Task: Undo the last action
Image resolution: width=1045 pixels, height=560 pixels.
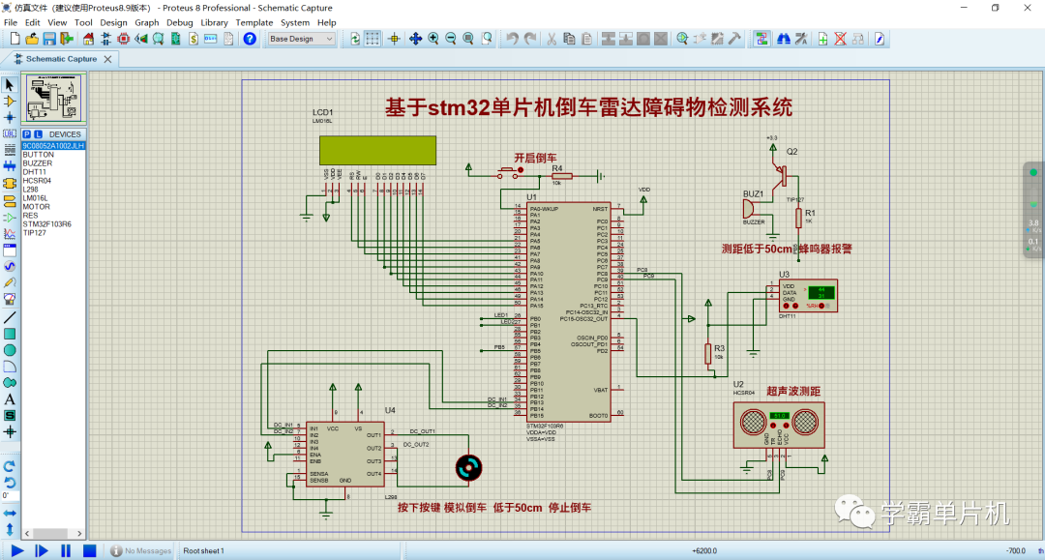Action: pyautogui.click(x=512, y=40)
